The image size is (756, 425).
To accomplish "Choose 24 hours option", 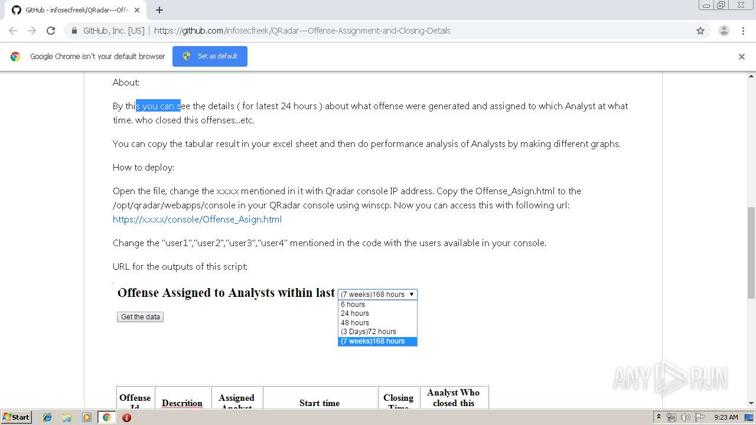I will (377, 313).
